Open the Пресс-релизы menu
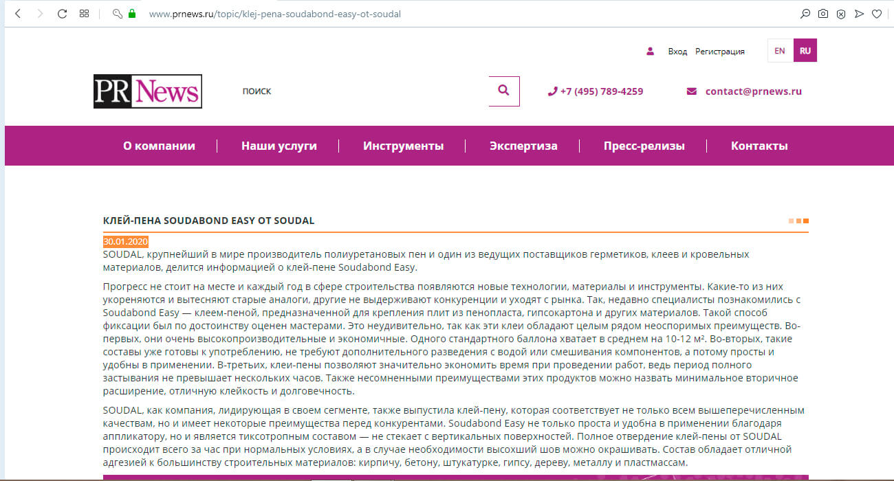Screen dimensions: 894x481 (x=644, y=146)
